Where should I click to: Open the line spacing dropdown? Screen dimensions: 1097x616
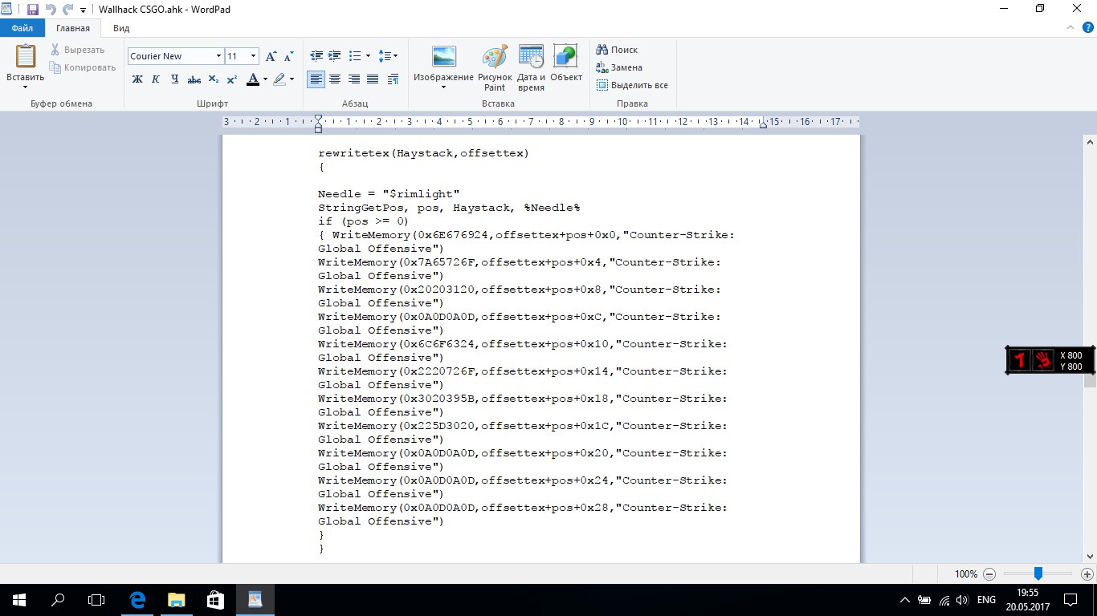click(x=388, y=56)
